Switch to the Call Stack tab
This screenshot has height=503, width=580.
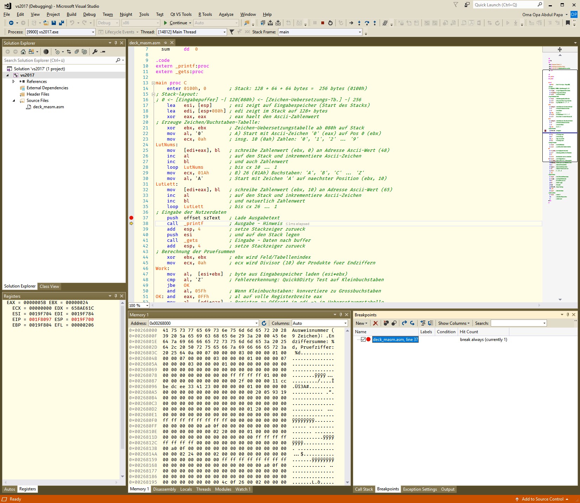click(364, 489)
